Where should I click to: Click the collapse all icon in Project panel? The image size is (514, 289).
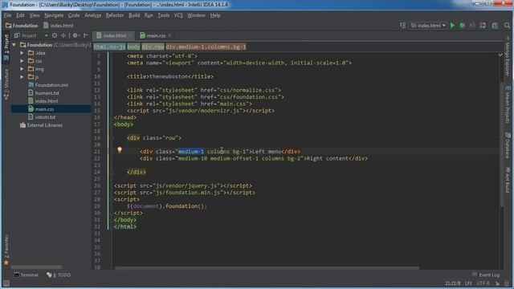pos(63,35)
